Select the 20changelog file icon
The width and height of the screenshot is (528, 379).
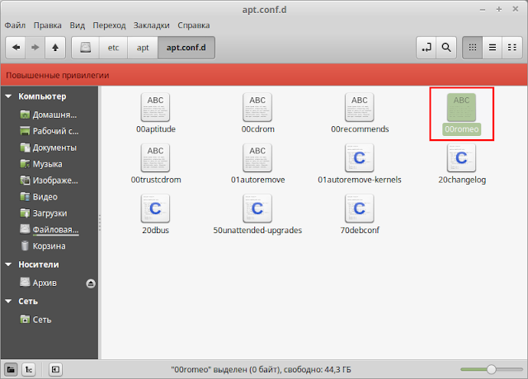[x=461, y=157]
